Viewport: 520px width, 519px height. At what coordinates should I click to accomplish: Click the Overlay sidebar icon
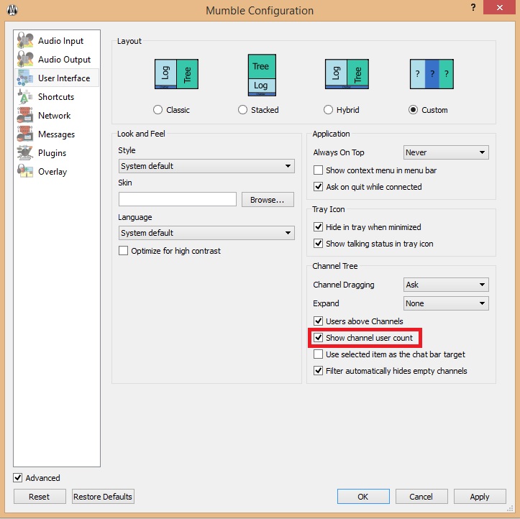point(25,171)
